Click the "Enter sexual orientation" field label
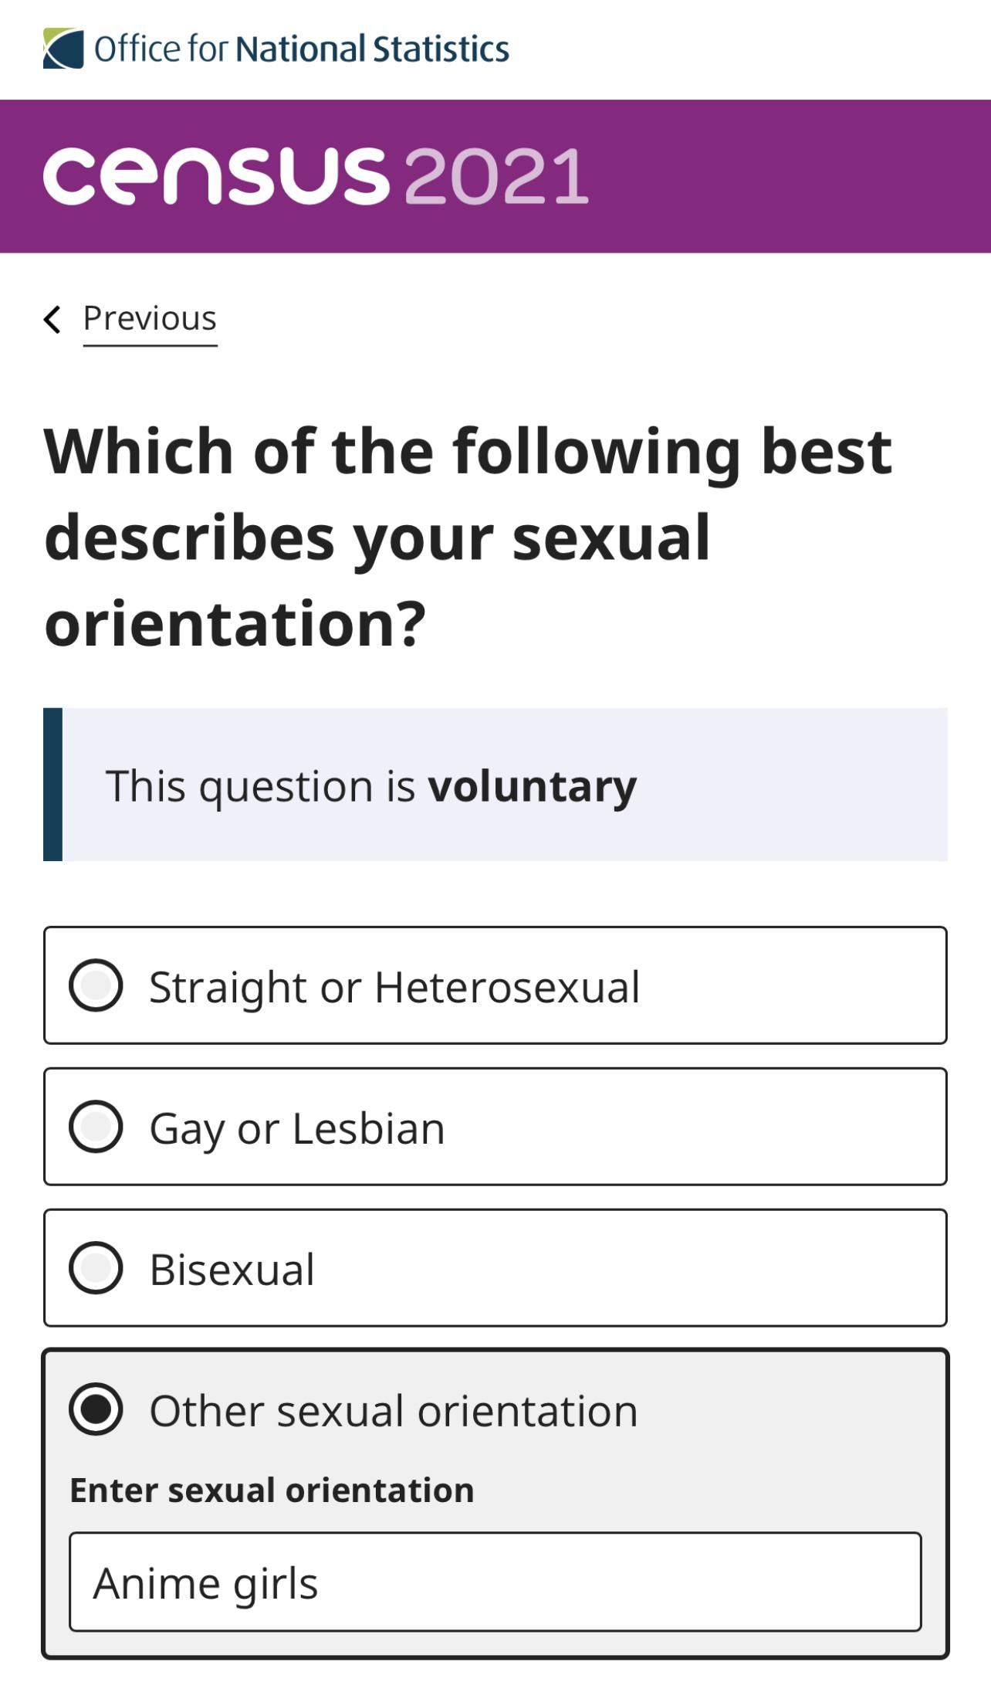 (x=272, y=1490)
